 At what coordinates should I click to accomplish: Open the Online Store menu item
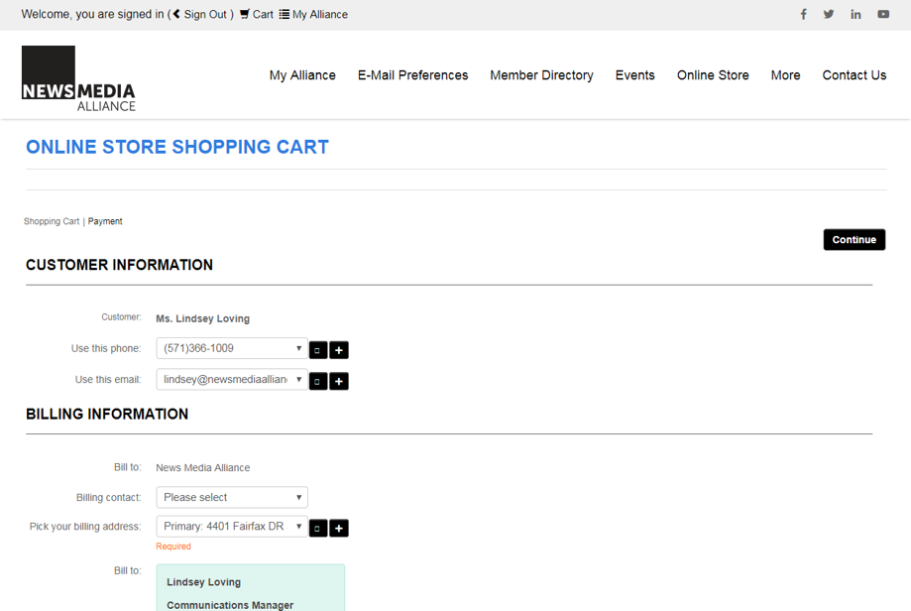[x=713, y=75]
